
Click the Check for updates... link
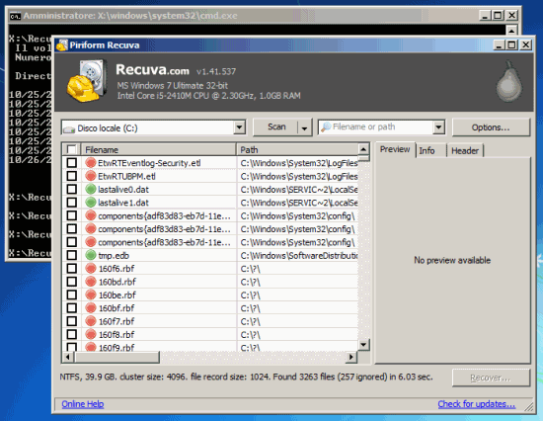(477, 404)
